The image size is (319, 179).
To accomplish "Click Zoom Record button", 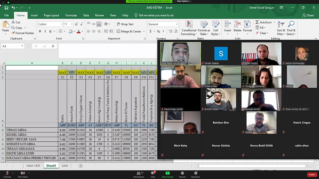I will click(182, 174).
